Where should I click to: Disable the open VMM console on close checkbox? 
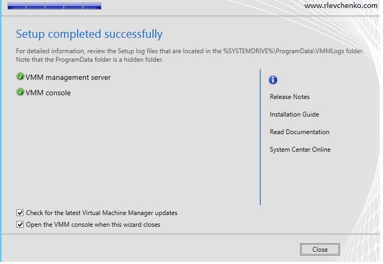click(20, 225)
